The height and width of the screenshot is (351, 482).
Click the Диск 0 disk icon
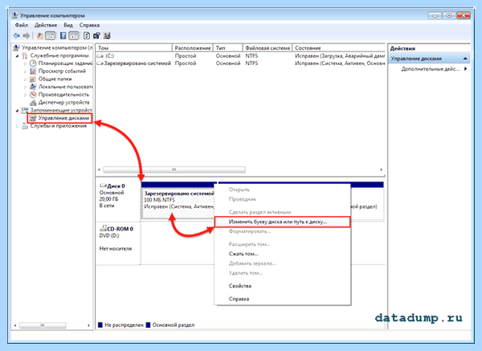click(x=103, y=186)
